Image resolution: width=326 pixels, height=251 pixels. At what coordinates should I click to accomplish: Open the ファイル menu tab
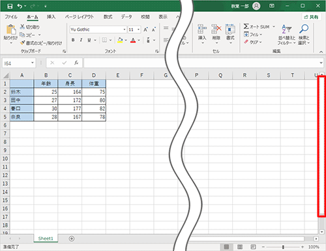coord(11,17)
